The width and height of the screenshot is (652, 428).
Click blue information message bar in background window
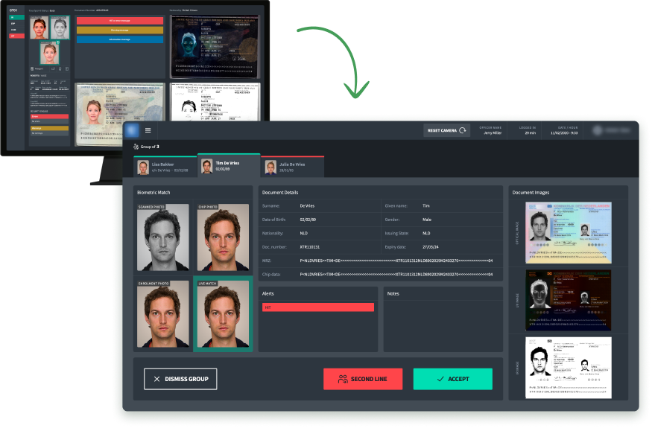[x=120, y=39]
